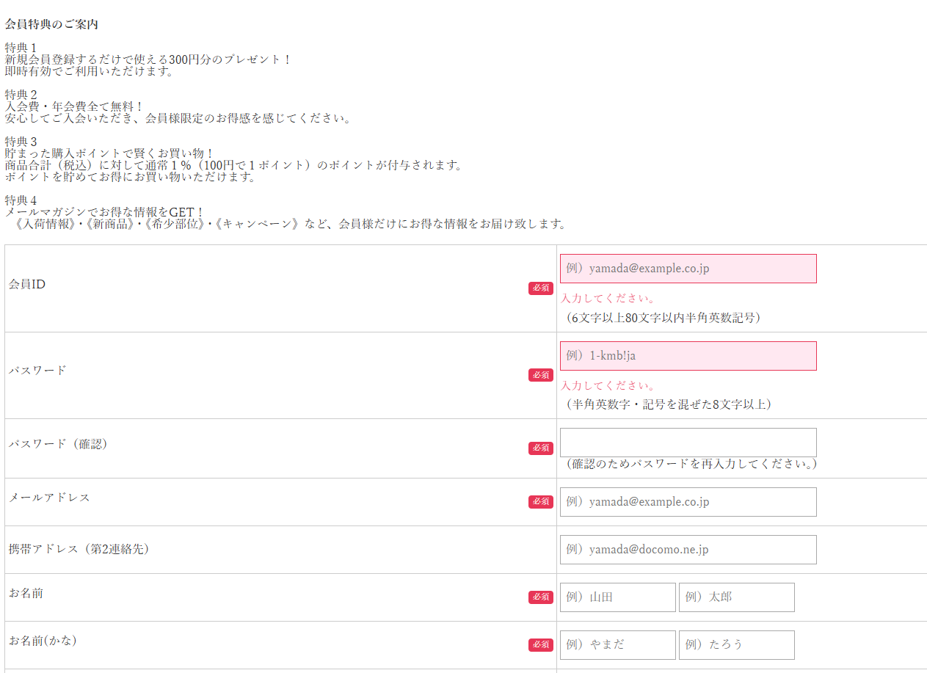Click the 6文字以上80文字以内半角英数記号 hint

click(663, 318)
